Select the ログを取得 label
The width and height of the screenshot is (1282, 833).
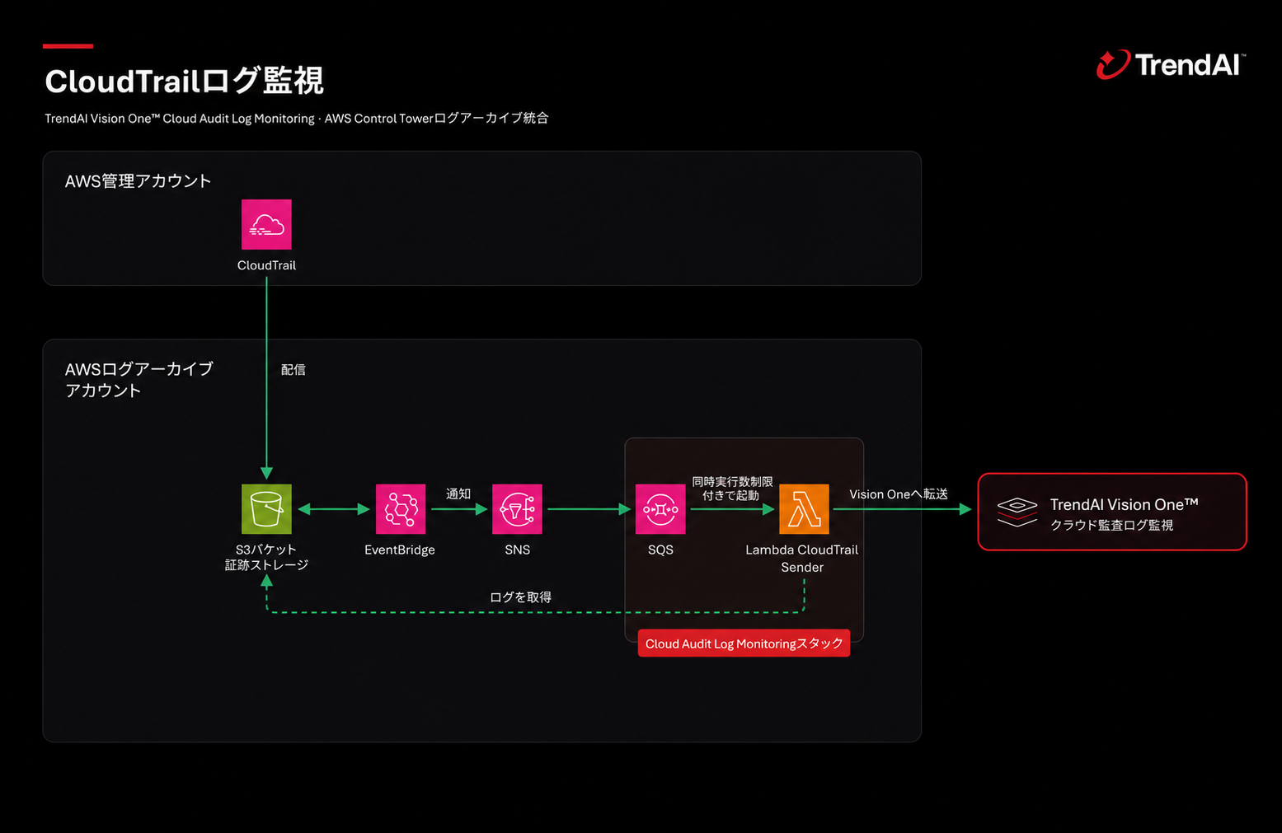pyautogui.click(x=520, y=597)
